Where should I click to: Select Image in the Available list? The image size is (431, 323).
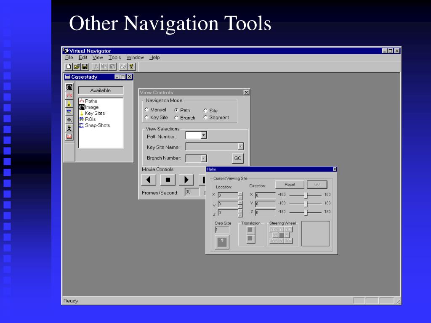point(89,107)
